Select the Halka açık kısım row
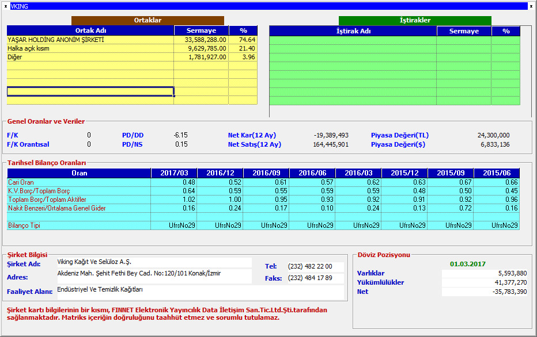This screenshot has width=537, height=337. 132,48
